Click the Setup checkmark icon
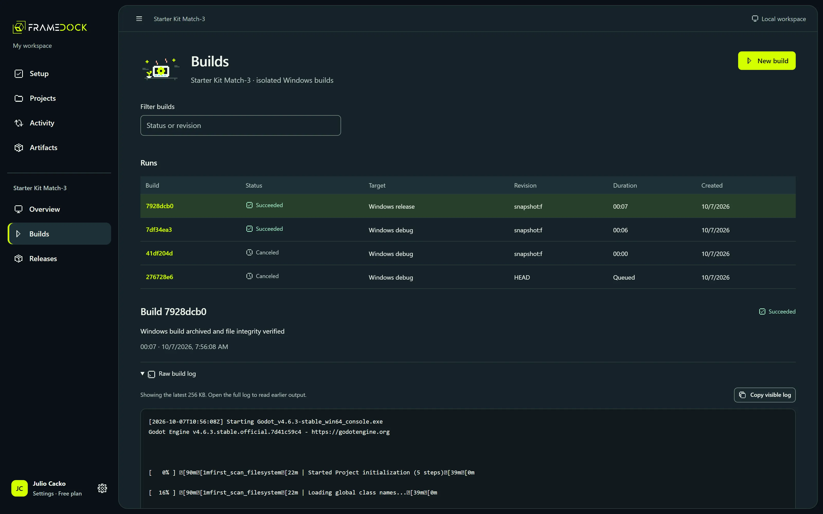823x514 pixels. coord(19,74)
